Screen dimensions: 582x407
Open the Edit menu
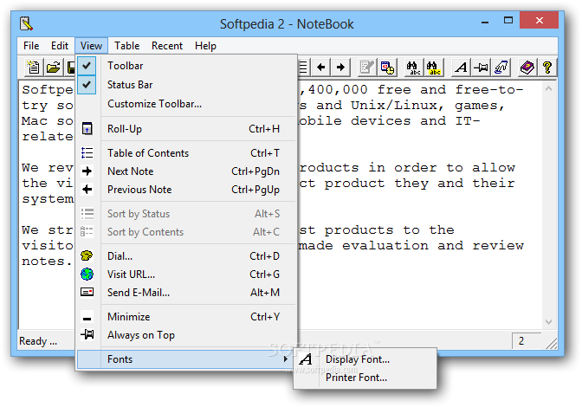60,46
